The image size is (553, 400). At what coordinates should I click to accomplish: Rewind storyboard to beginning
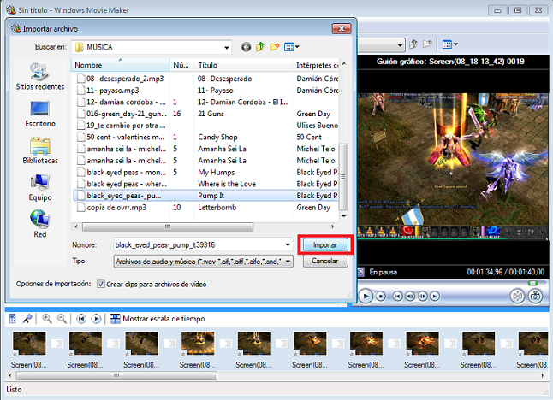[x=81, y=319]
